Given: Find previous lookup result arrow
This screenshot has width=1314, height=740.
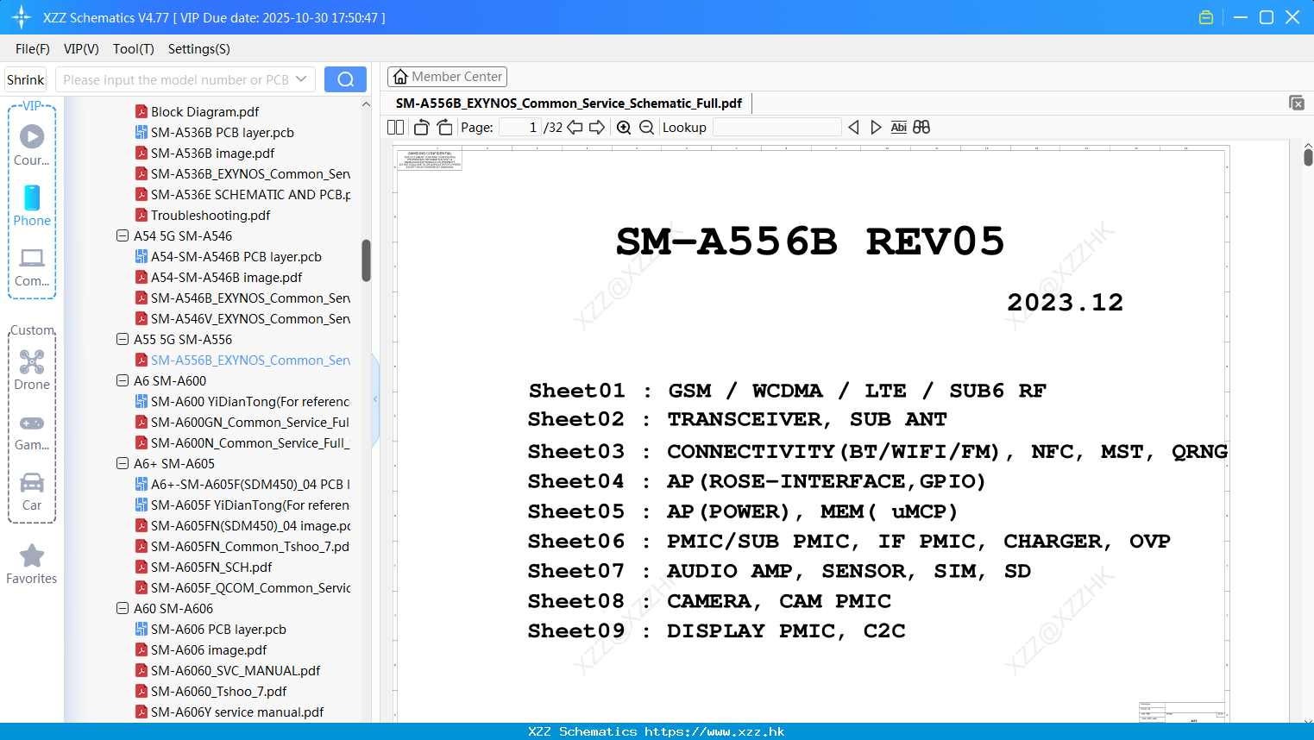Looking at the screenshot, I should (x=853, y=128).
